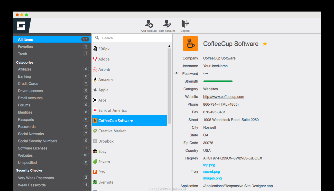Click the Apple logo icon

pos(95,90)
